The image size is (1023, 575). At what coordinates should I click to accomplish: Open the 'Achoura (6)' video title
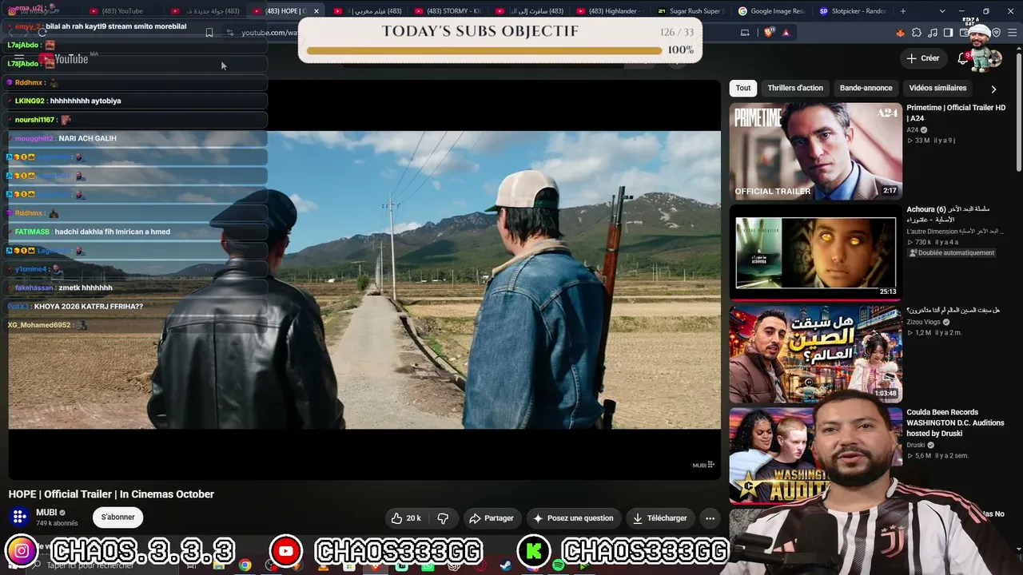[948, 214]
